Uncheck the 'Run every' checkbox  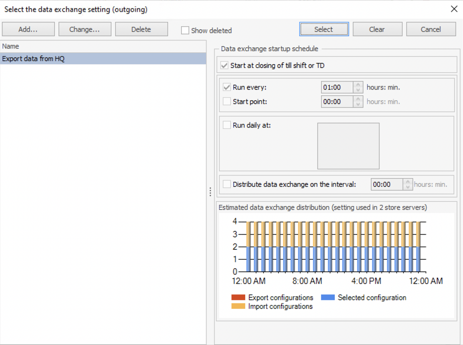pos(227,87)
